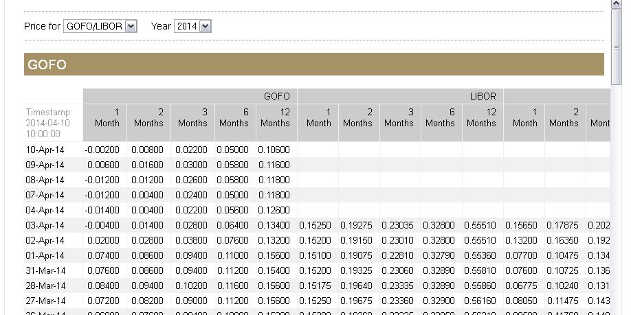631x315 pixels.
Task: Click the -0.00200 value for 10-Apr-14
Action: coord(102,150)
